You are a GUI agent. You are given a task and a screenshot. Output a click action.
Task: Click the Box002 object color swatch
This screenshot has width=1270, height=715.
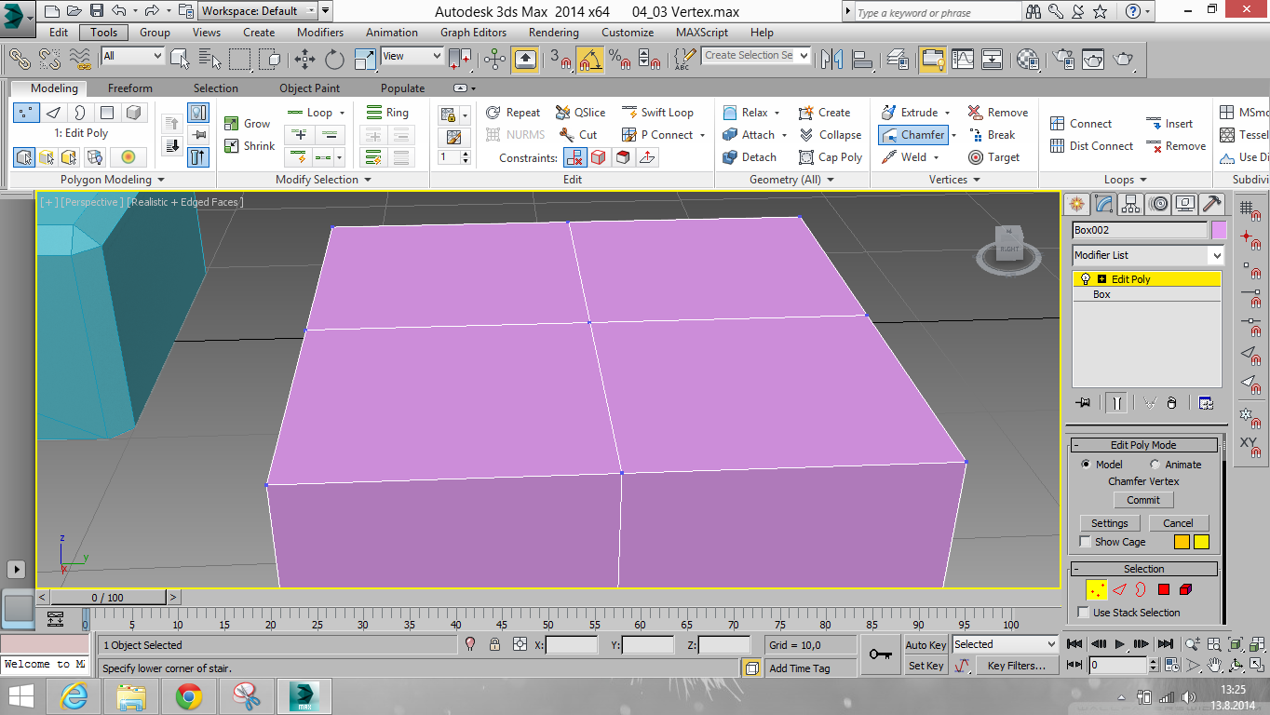1218,229
